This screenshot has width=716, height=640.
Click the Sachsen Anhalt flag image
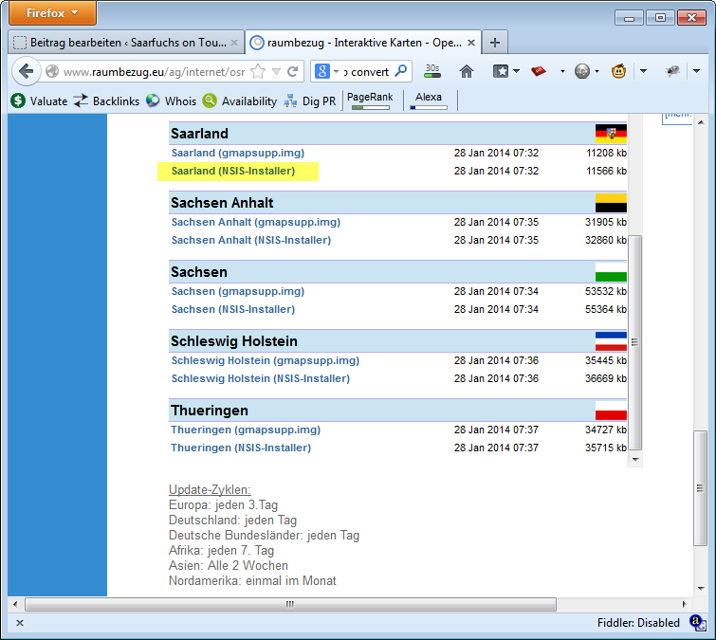(x=611, y=203)
